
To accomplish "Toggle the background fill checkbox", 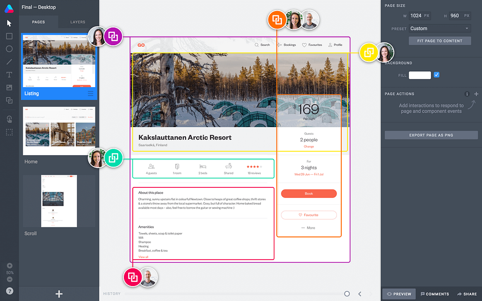I will pyautogui.click(x=437, y=75).
